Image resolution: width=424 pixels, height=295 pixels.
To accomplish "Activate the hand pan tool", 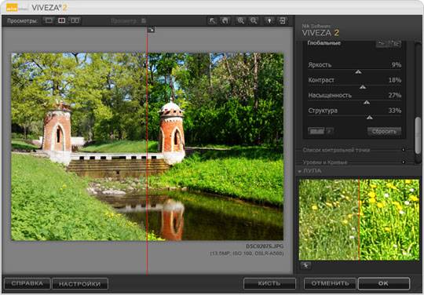I will (225, 21).
